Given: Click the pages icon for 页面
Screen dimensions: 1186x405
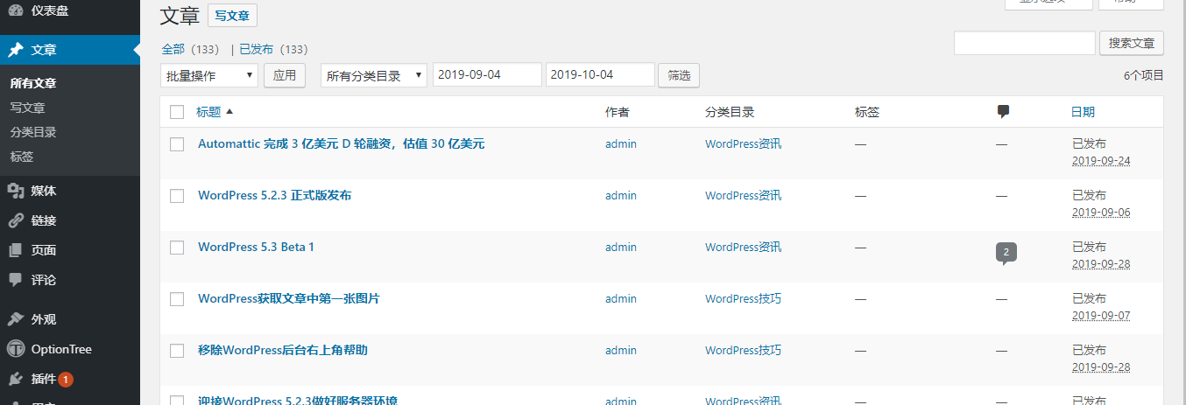Looking at the screenshot, I should (x=16, y=250).
